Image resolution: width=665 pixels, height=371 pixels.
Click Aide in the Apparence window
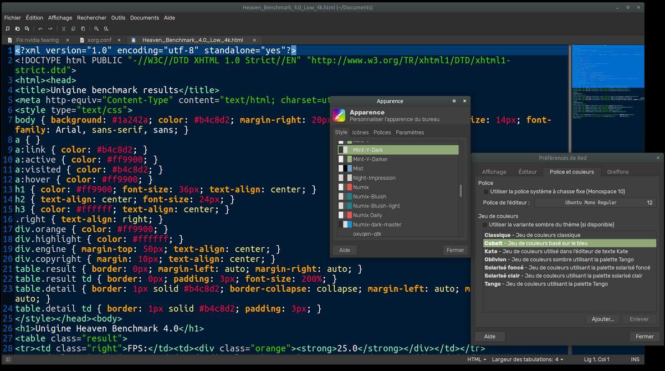[345, 250]
